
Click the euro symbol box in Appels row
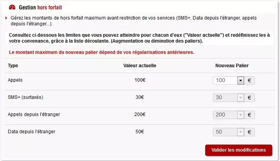coord(249,80)
